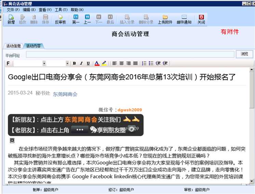Decrease the paragraph indent
The width and height of the screenshot is (255, 194).
click(158, 63)
